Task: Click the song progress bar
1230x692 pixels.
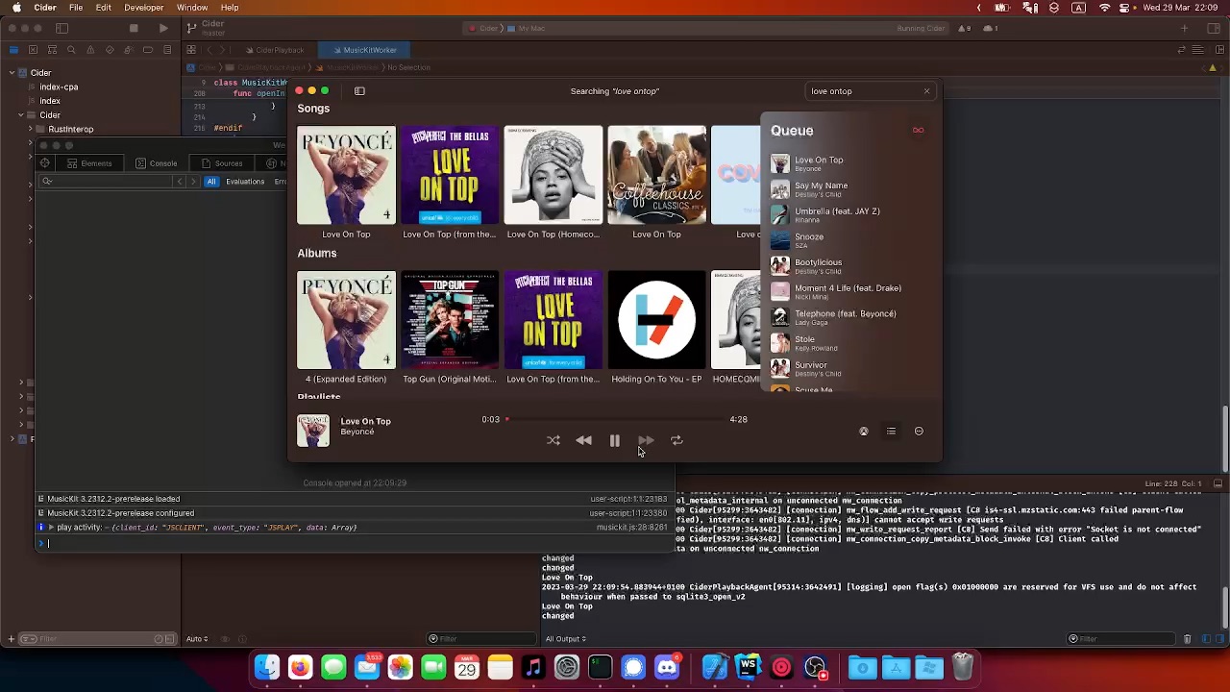Action: pos(615,420)
